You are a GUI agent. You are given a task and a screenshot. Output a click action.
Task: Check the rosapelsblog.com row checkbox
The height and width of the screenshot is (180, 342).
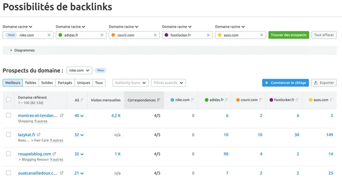(9, 154)
